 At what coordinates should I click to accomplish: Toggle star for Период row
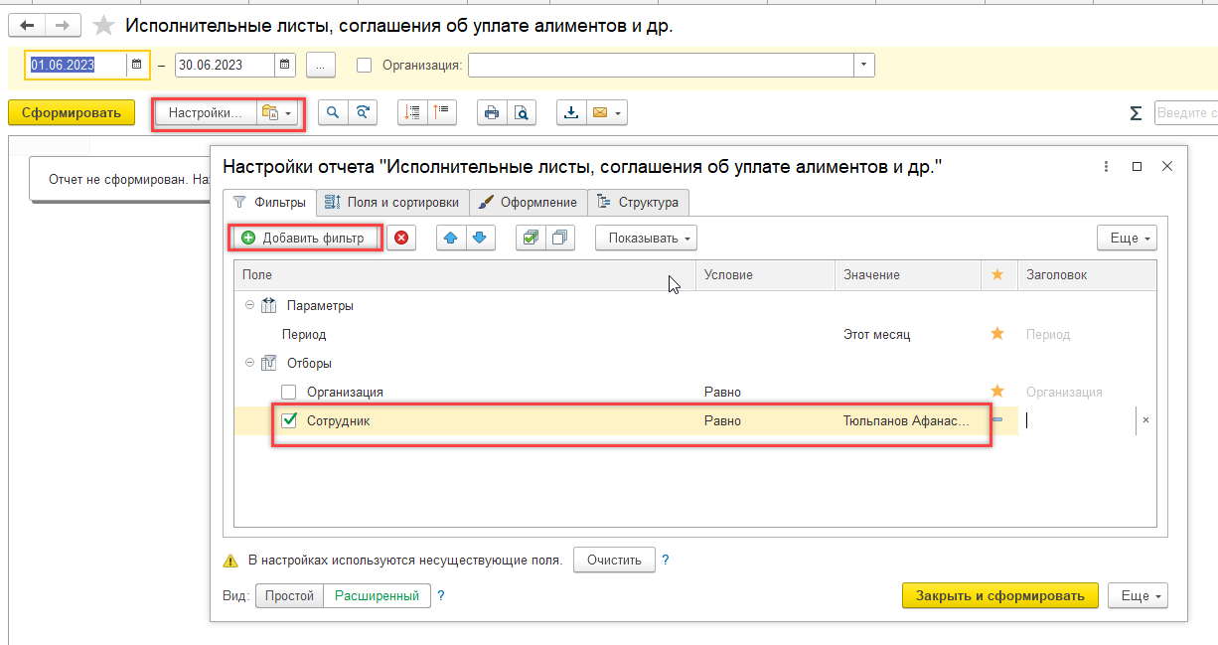(x=997, y=334)
